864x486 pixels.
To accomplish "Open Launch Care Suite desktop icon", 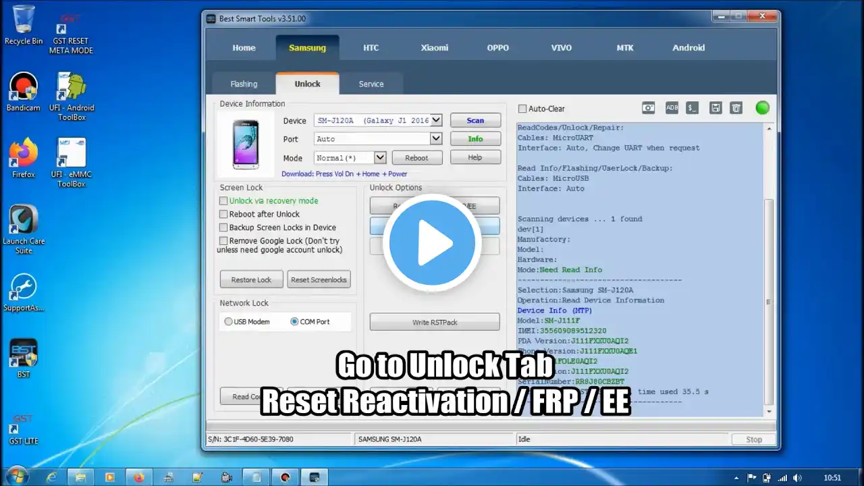I will tap(24, 230).
